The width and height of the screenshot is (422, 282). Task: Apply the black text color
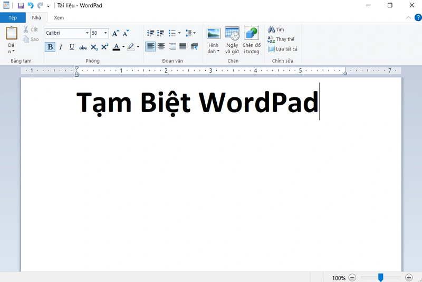(x=116, y=47)
